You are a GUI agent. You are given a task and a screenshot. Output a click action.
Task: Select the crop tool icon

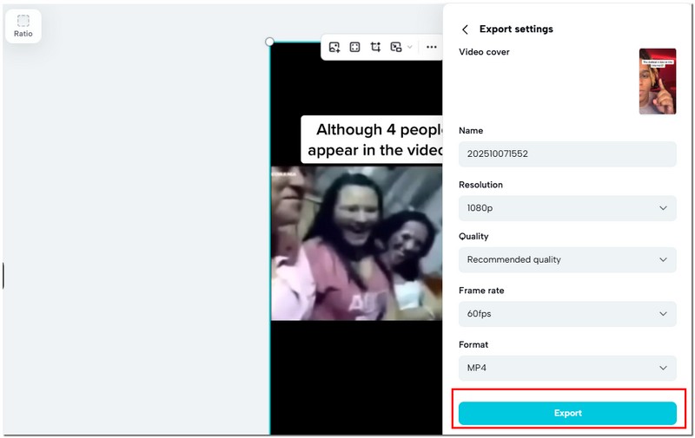(x=375, y=47)
